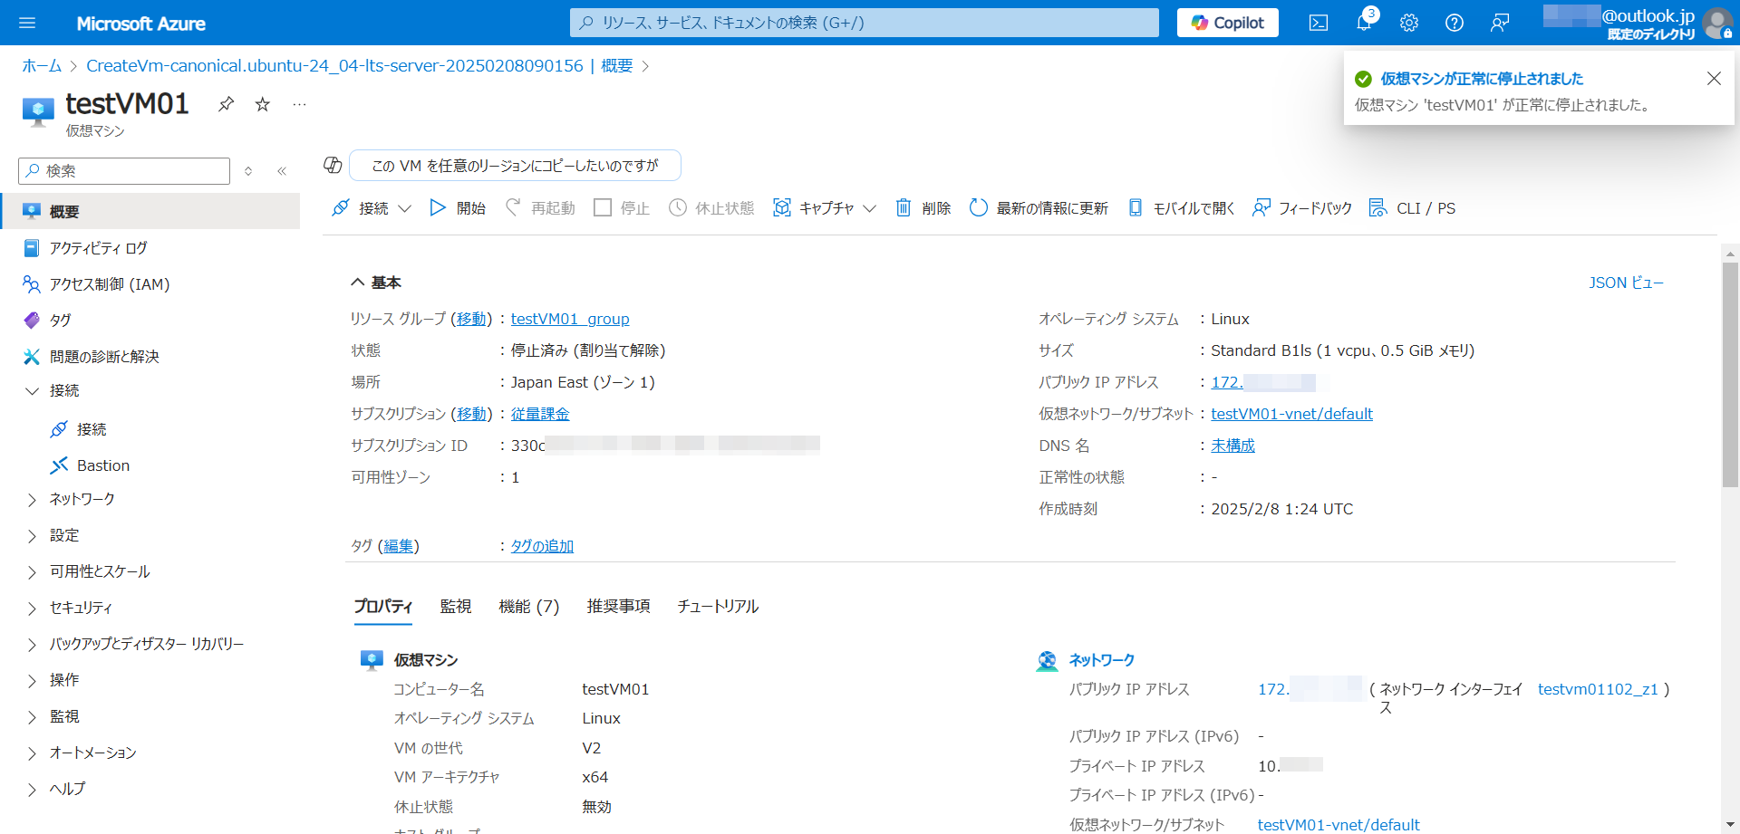Open Cloud Shell from the top bar

pos(1318,23)
